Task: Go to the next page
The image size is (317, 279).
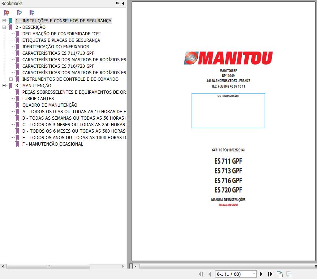Action: click(261, 274)
